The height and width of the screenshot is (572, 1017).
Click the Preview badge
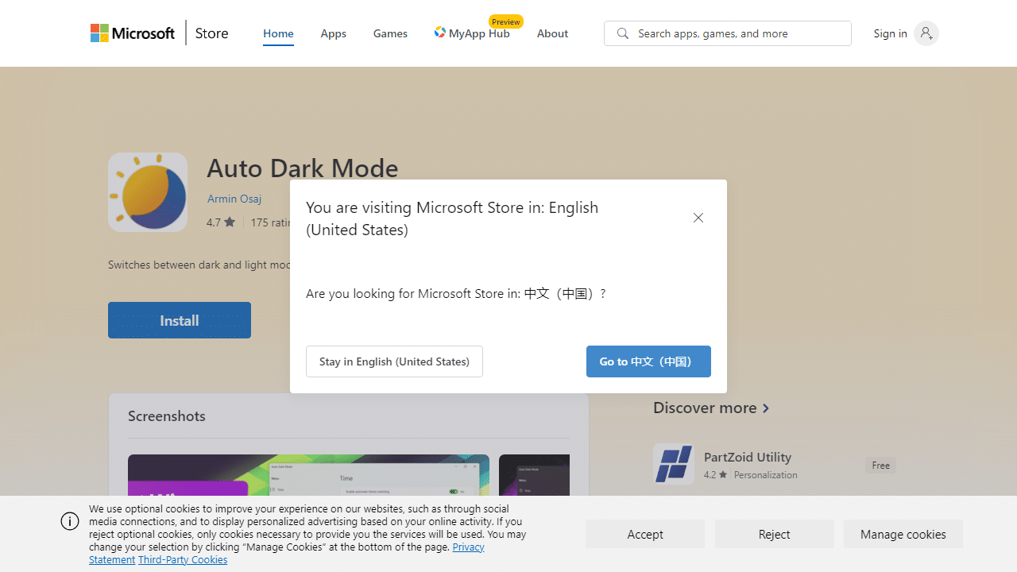coord(506,21)
